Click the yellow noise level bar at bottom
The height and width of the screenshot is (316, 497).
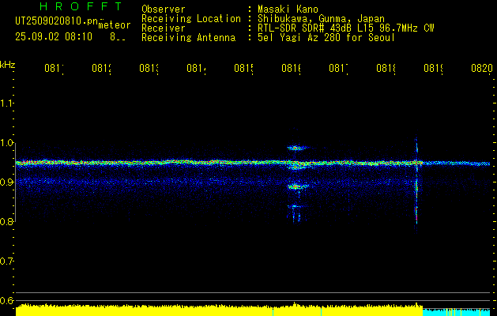point(219,310)
